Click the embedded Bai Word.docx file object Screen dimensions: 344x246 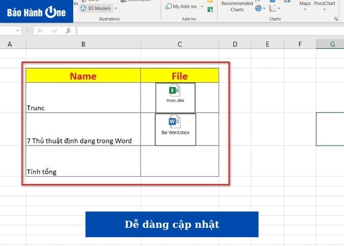click(x=175, y=129)
